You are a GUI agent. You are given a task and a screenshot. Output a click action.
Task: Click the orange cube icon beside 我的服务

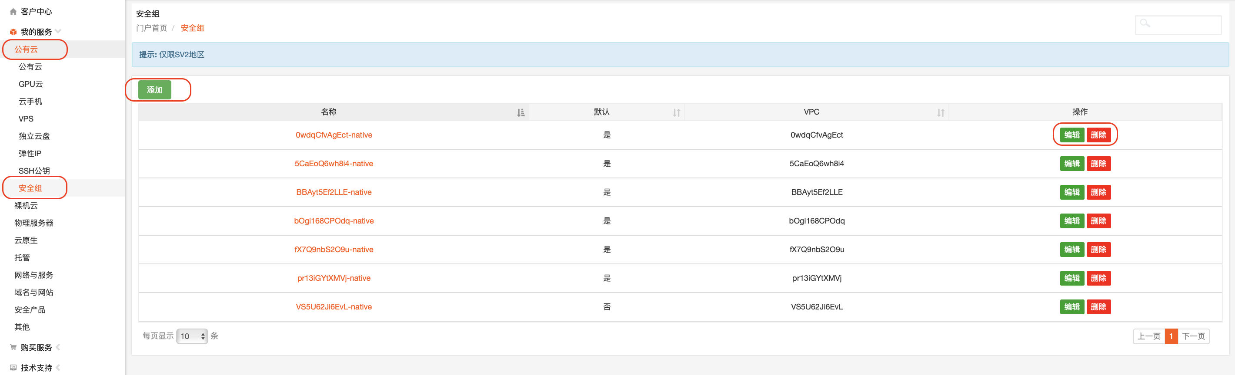click(13, 32)
